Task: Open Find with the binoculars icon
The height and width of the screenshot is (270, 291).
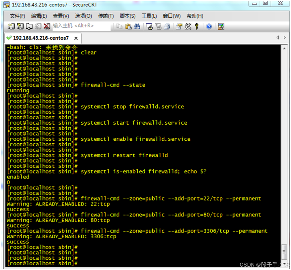Action: tap(137, 26)
